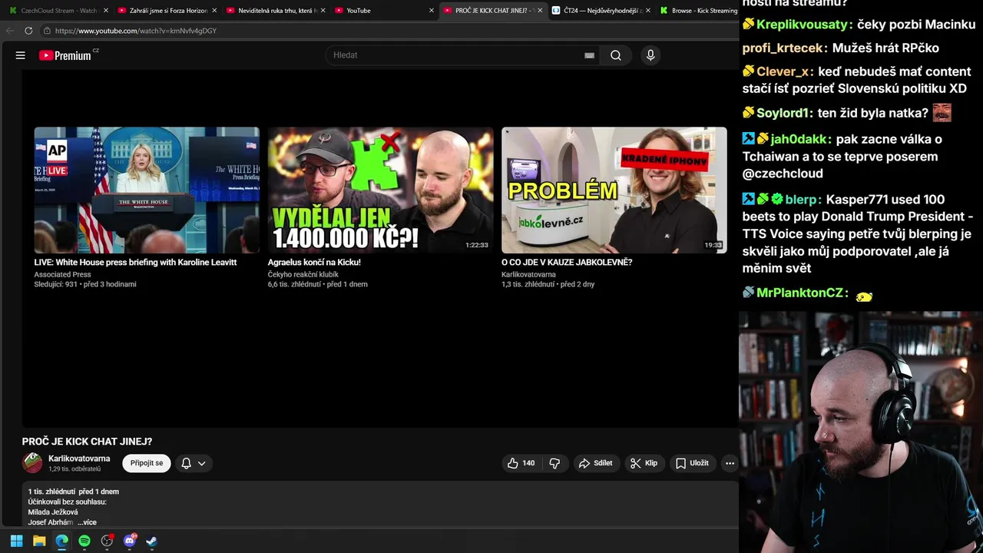Click username MrPlanktonCZ in chat
The height and width of the screenshot is (553, 983).
coord(800,293)
